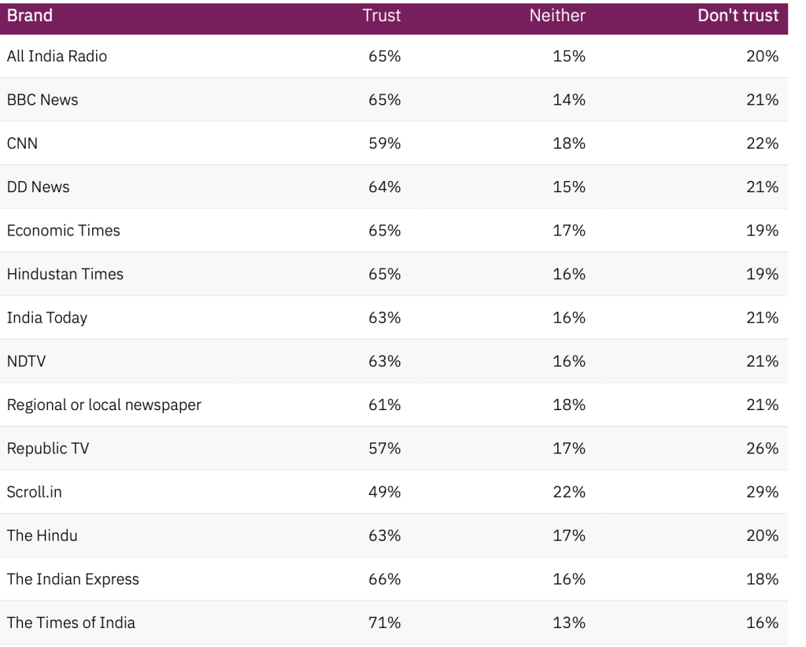Select India Today in the table
Image resolution: width=806 pixels, height=647 pixels.
[47, 318]
